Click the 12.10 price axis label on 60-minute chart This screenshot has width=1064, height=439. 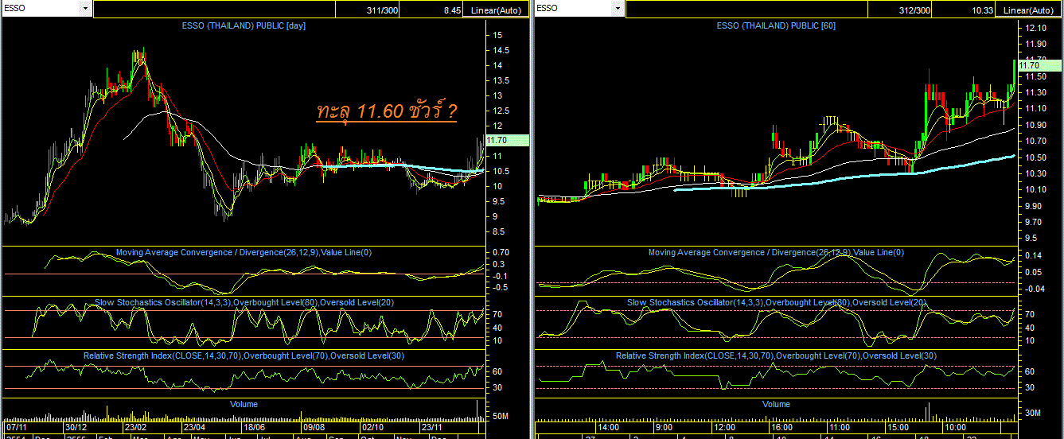tap(1036, 28)
